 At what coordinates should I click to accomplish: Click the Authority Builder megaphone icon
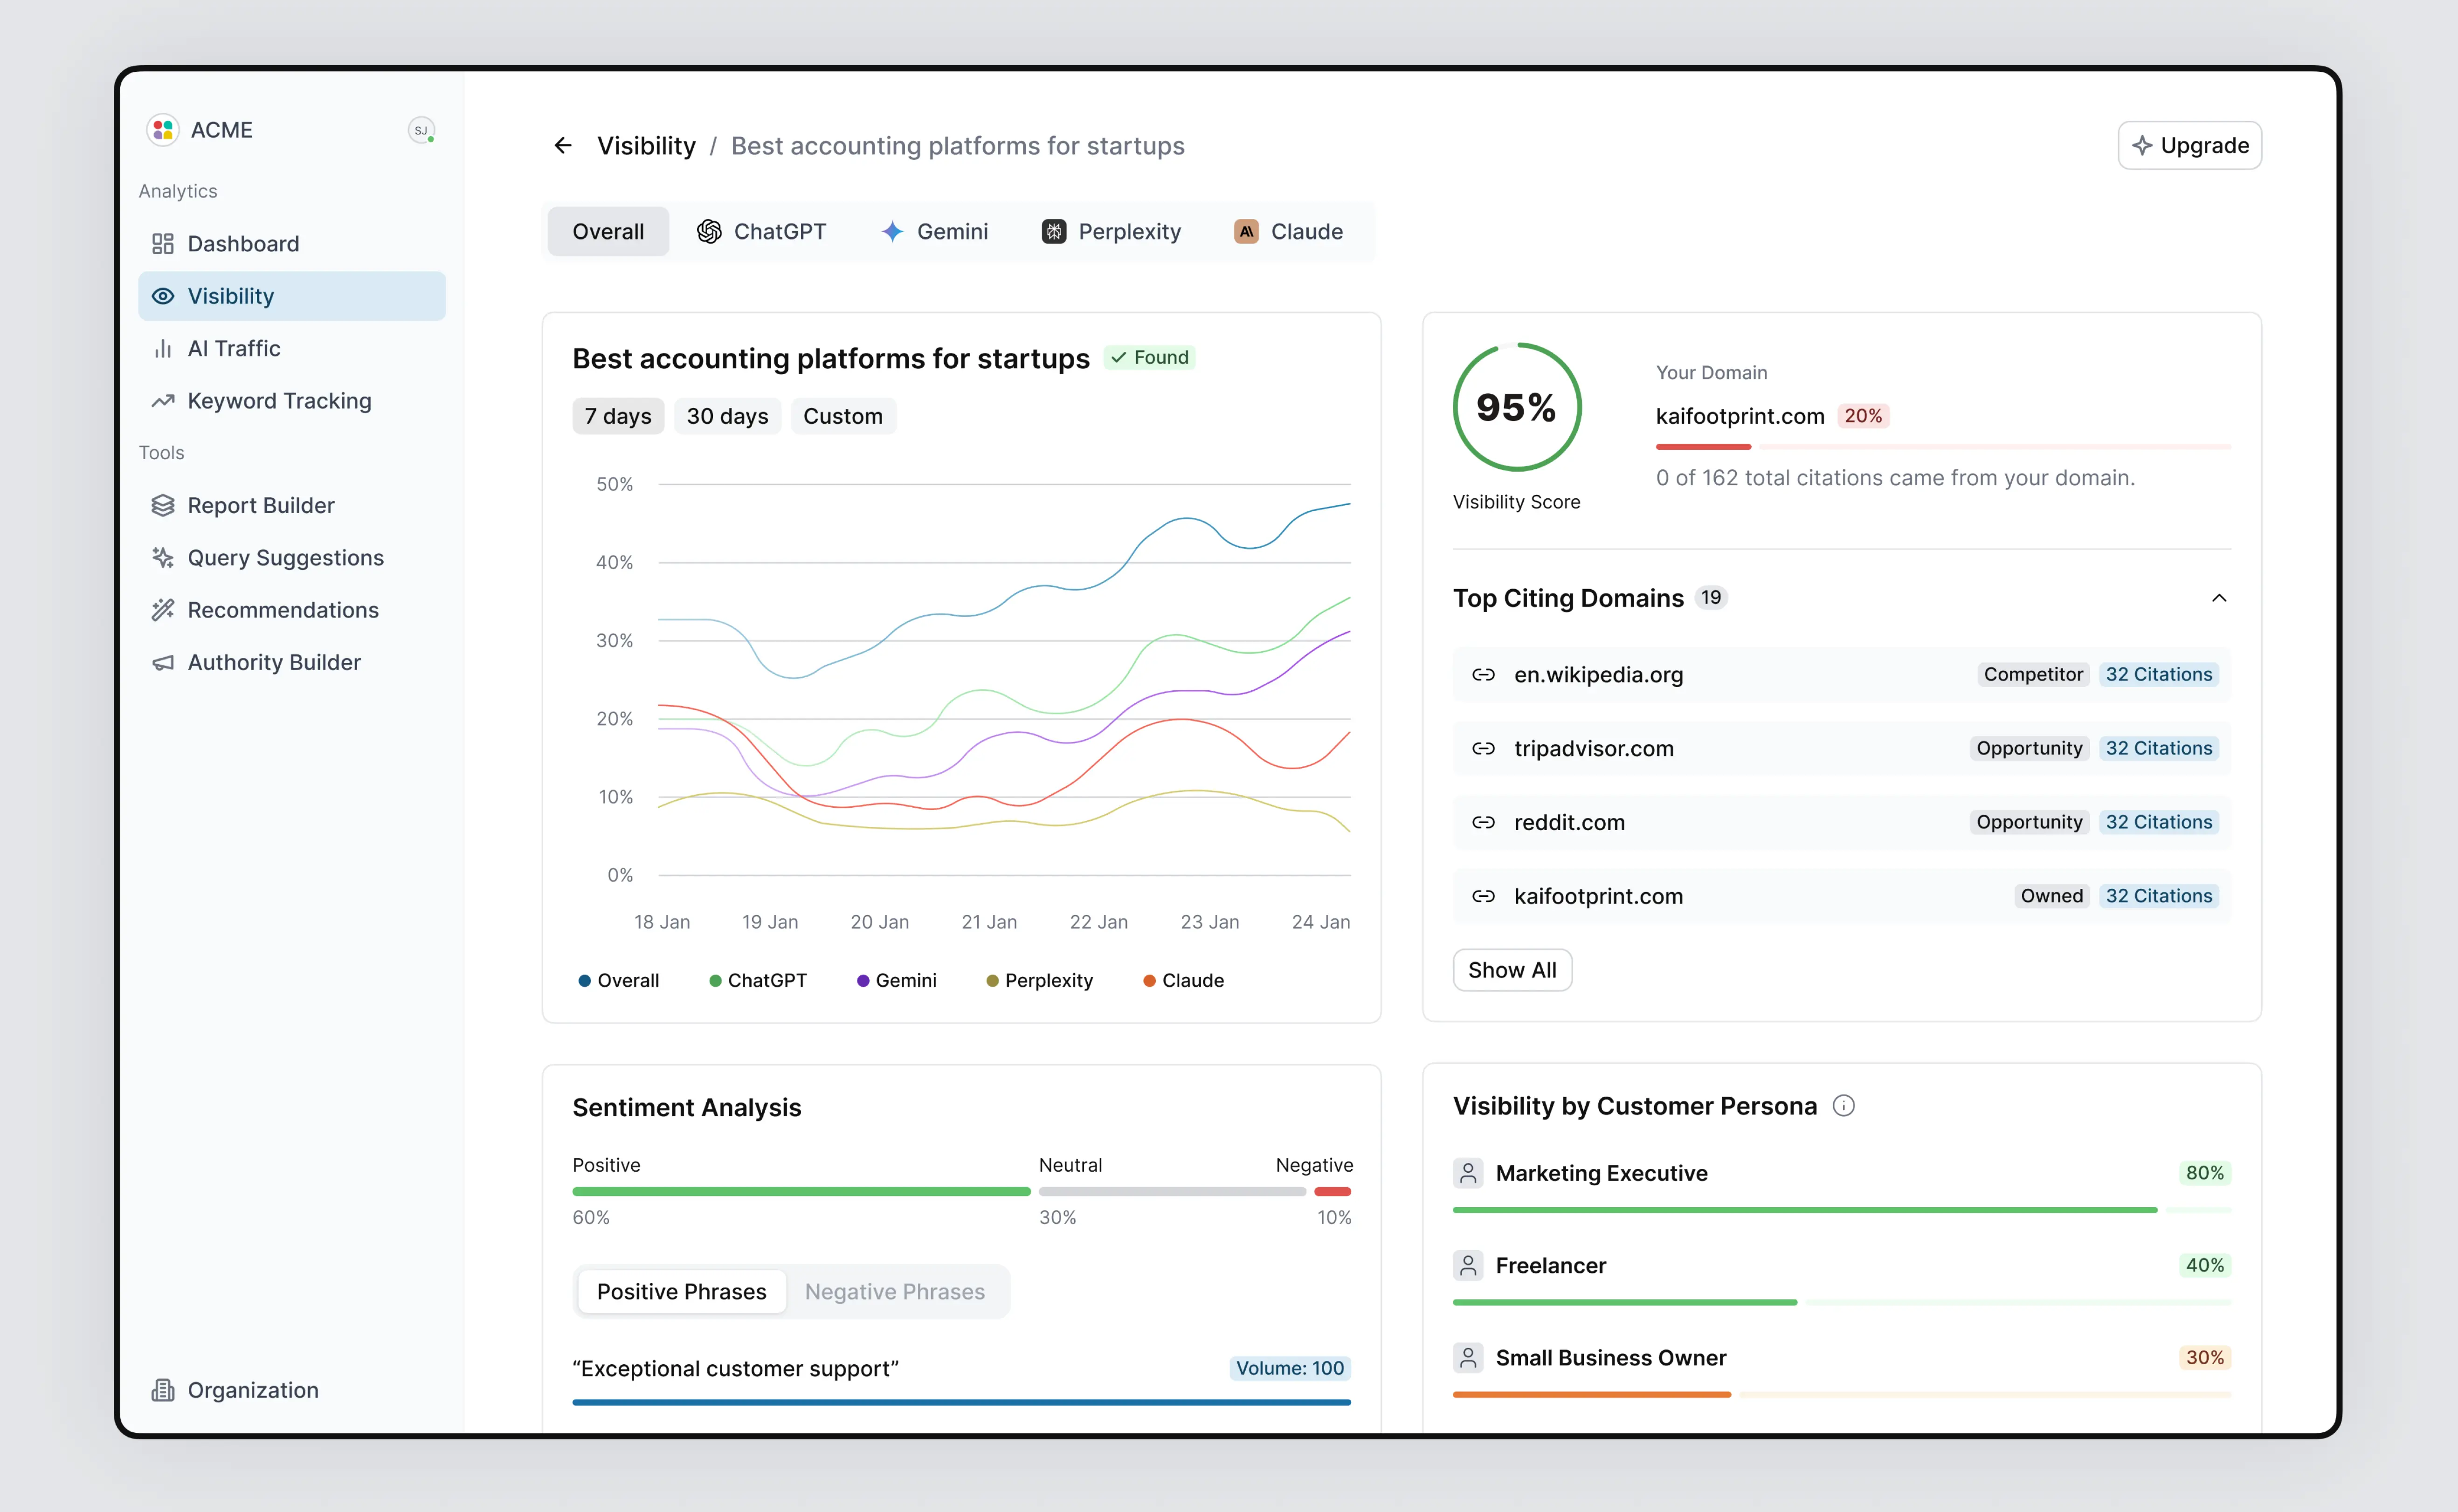click(163, 663)
